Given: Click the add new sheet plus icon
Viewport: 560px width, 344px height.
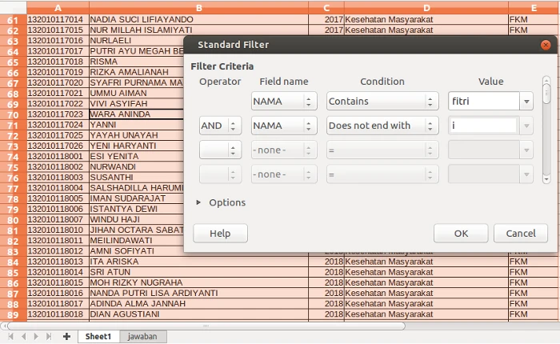Looking at the screenshot, I should pyautogui.click(x=66, y=337).
